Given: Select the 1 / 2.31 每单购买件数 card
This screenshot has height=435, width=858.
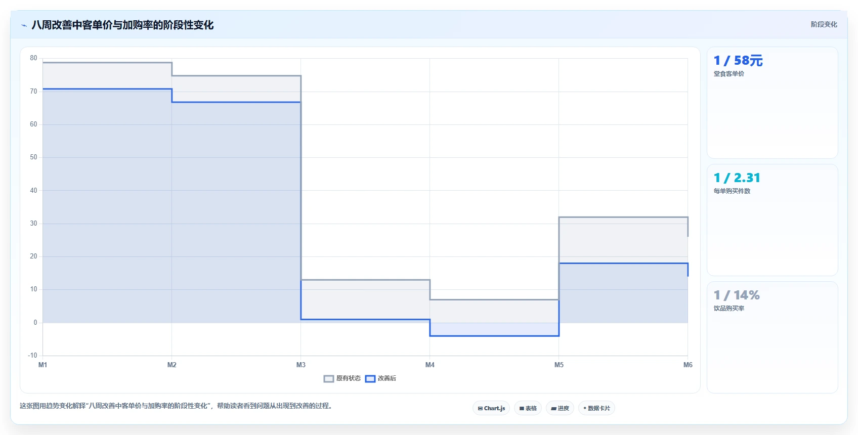Looking at the screenshot, I should click(772, 220).
